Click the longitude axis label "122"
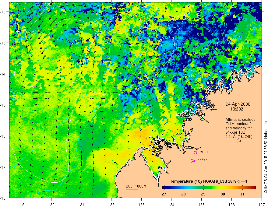268x207 pixels. pos(111,205)
